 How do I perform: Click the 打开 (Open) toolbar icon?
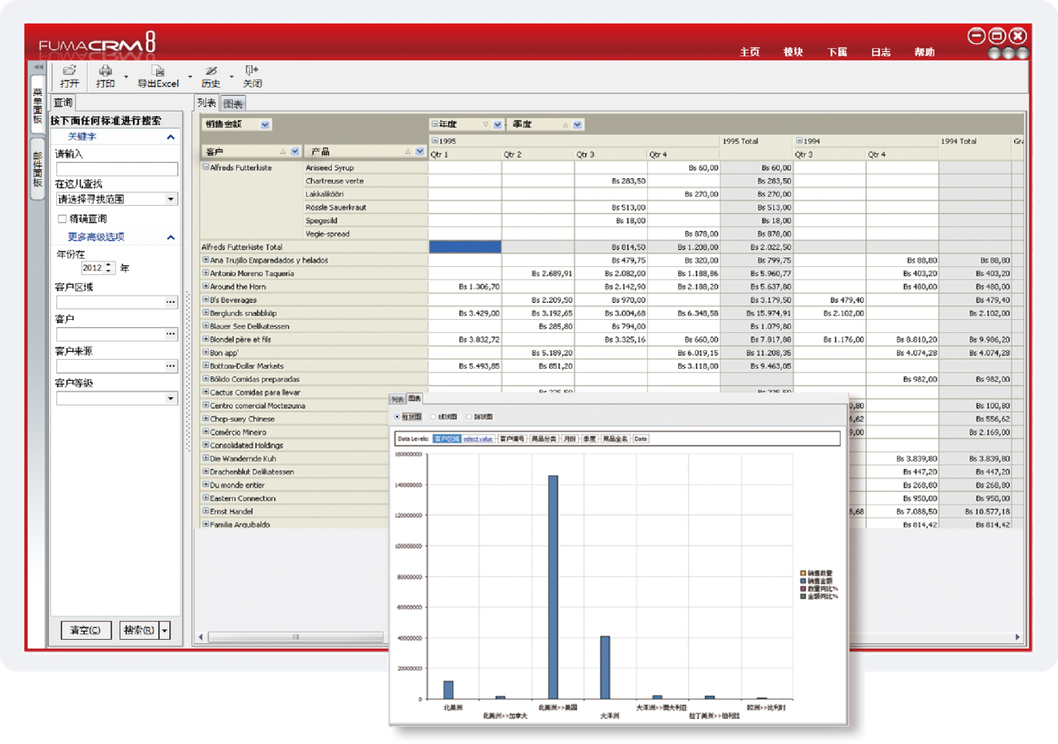click(x=70, y=71)
